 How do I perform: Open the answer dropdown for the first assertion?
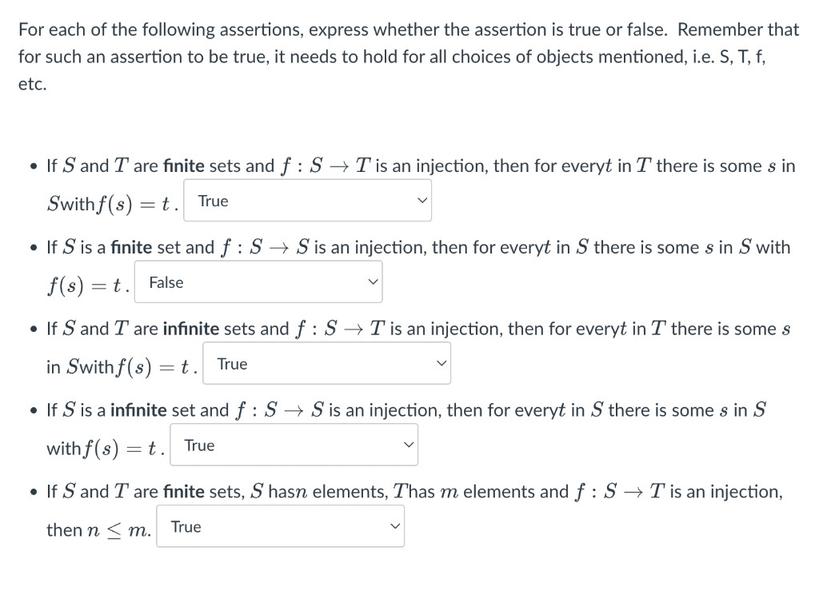[x=308, y=200]
